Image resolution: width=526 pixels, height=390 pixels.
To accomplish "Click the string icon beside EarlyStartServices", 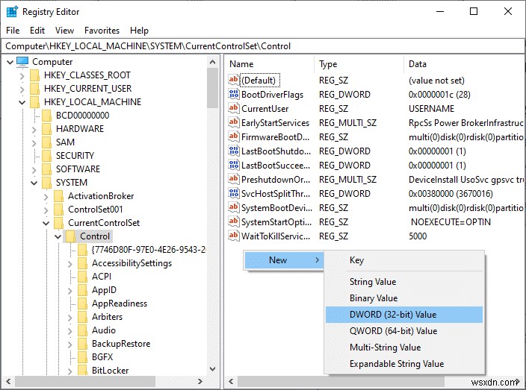I will (233, 122).
